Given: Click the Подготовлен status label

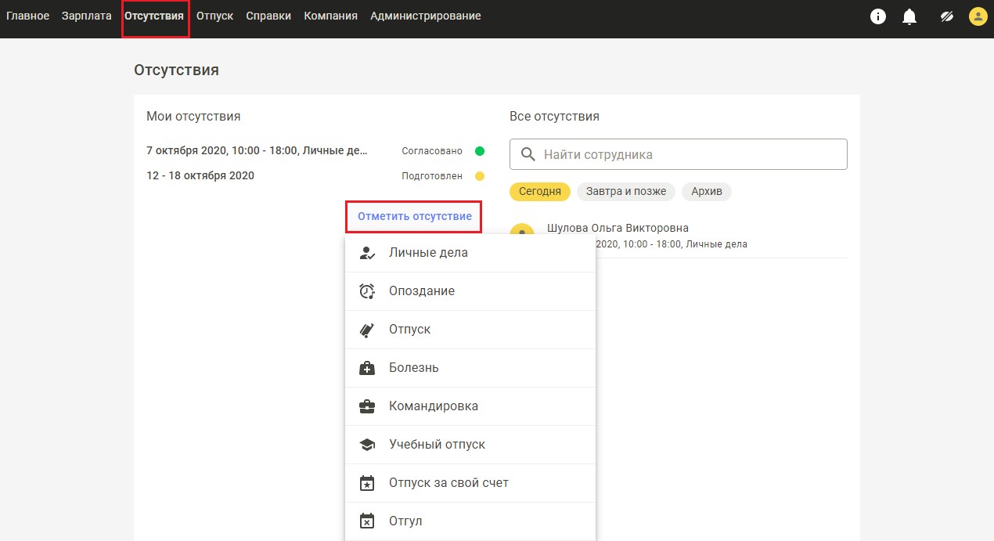Looking at the screenshot, I should pos(432,176).
